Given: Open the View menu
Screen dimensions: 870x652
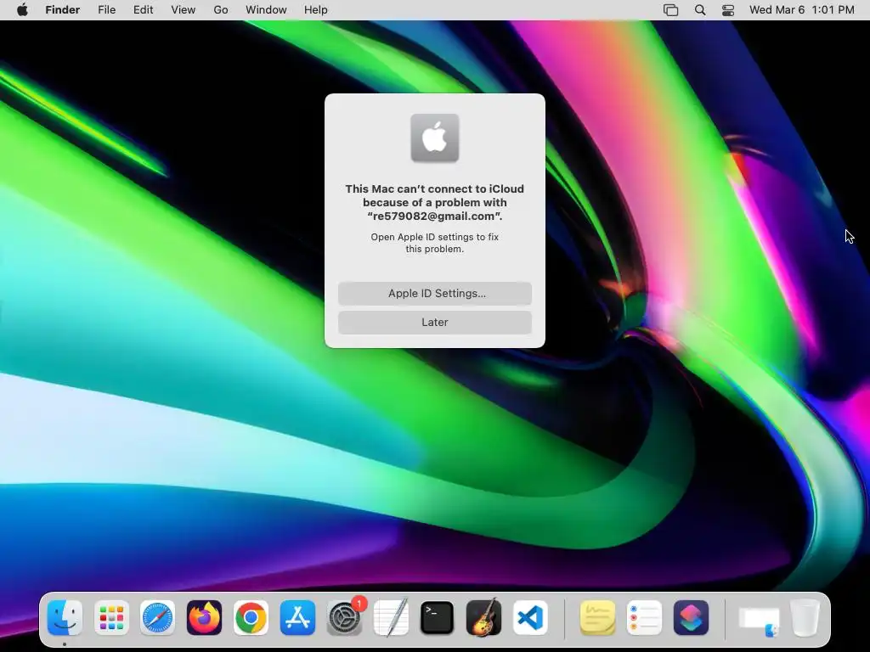Looking at the screenshot, I should (184, 10).
